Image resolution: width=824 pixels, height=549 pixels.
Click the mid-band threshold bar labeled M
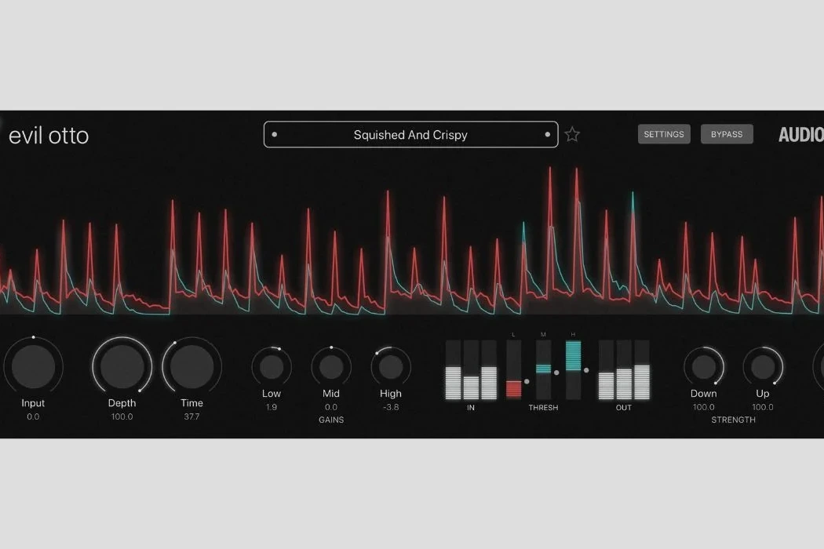[x=543, y=369]
